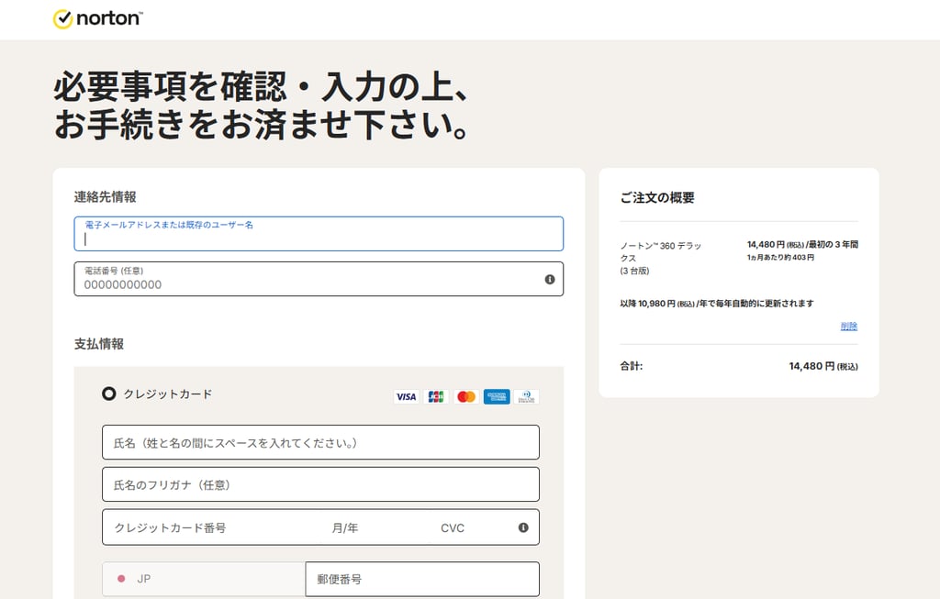Click the 郵便番号 postal code field

click(x=422, y=579)
